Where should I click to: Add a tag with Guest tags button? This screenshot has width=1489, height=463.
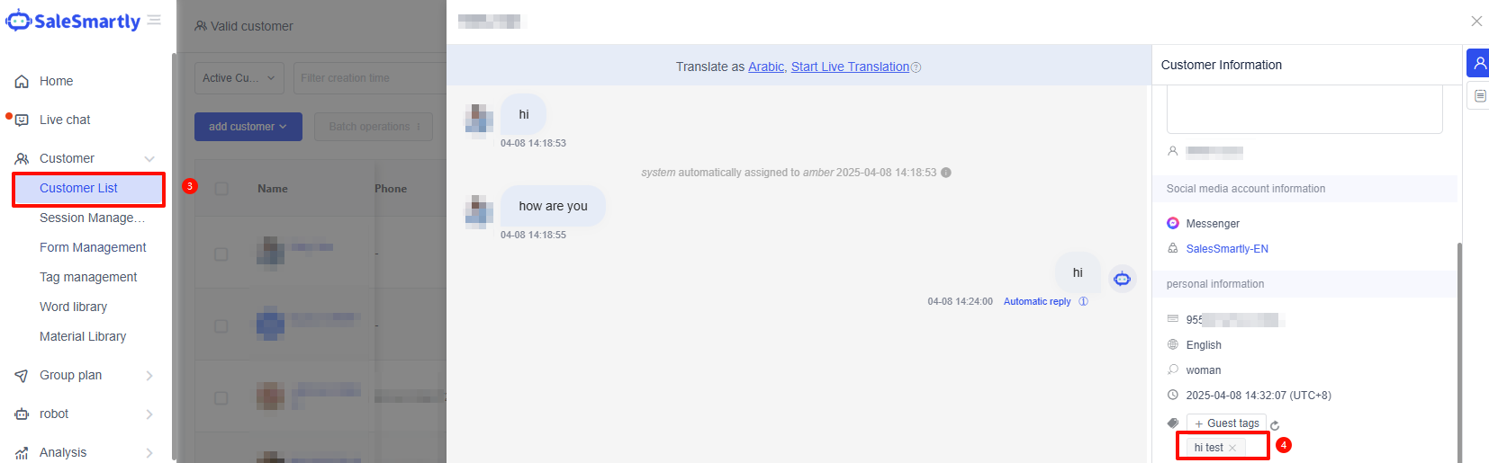1226,423
